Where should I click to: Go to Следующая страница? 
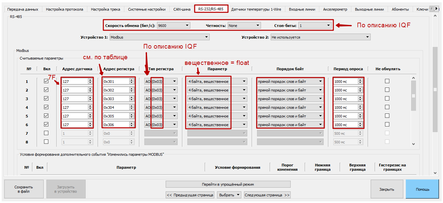267,195
